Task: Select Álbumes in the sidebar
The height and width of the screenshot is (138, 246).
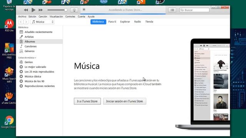Action: pyautogui.click(x=40, y=41)
